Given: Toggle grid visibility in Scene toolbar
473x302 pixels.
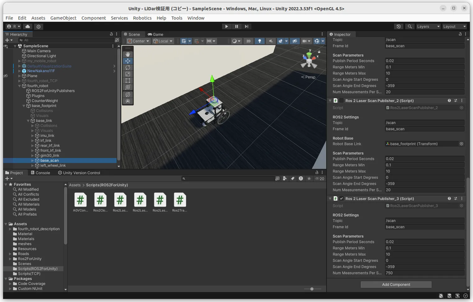Looking at the screenshot, I should pos(184,41).
